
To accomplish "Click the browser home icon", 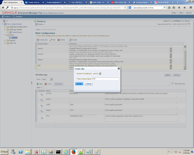I will [x=185, y=8].
